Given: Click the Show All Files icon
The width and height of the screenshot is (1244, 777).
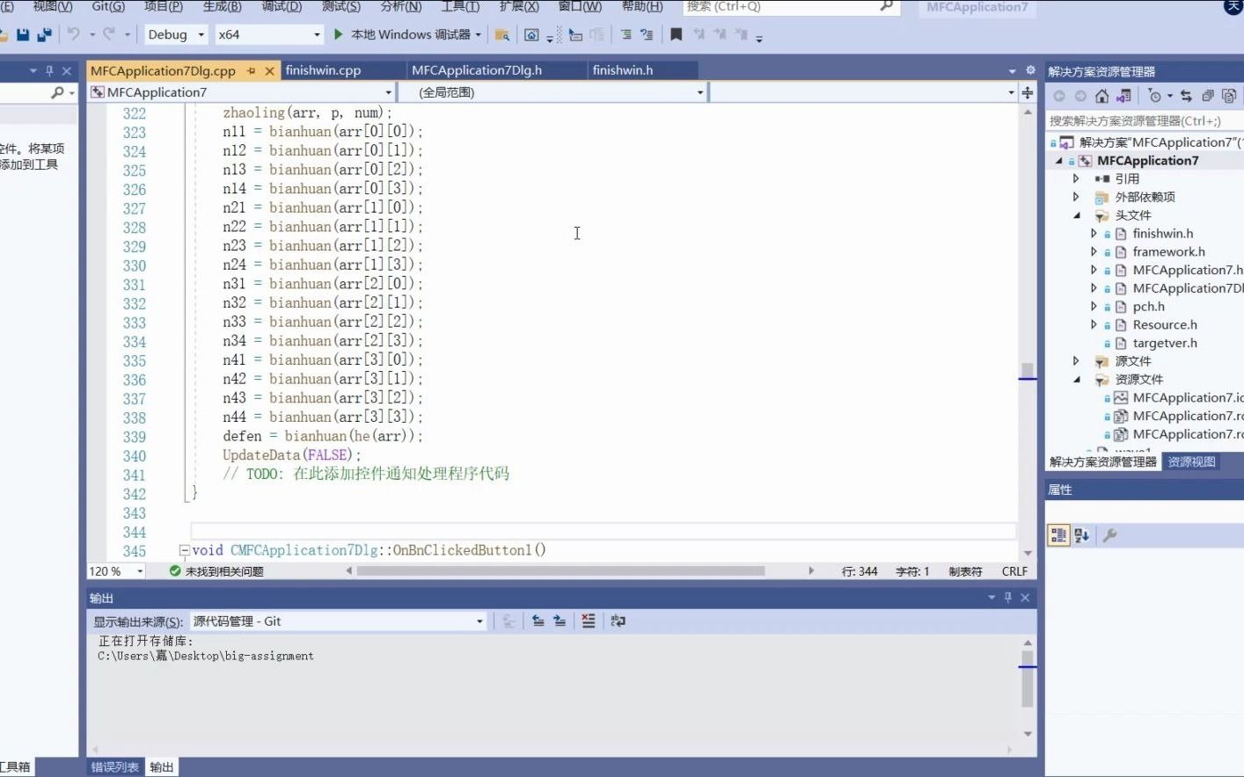Looking at the screenshot, I should 1229,96.
